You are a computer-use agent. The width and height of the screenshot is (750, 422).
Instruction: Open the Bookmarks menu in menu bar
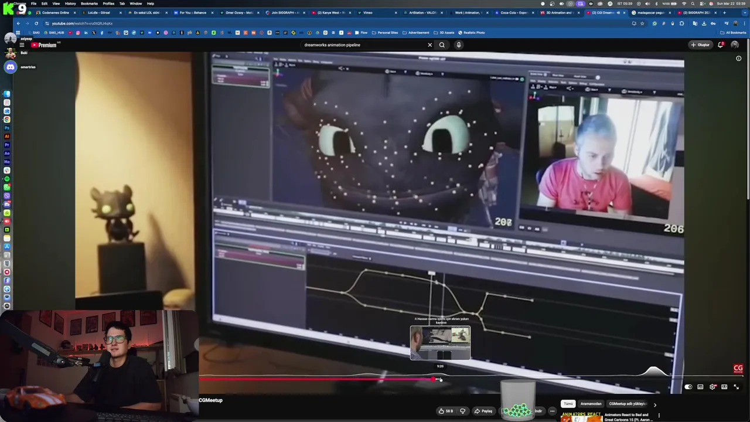tap(89, 4)
